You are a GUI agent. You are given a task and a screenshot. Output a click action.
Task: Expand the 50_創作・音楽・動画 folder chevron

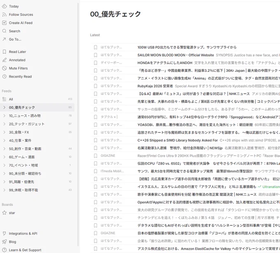point(4,149)
